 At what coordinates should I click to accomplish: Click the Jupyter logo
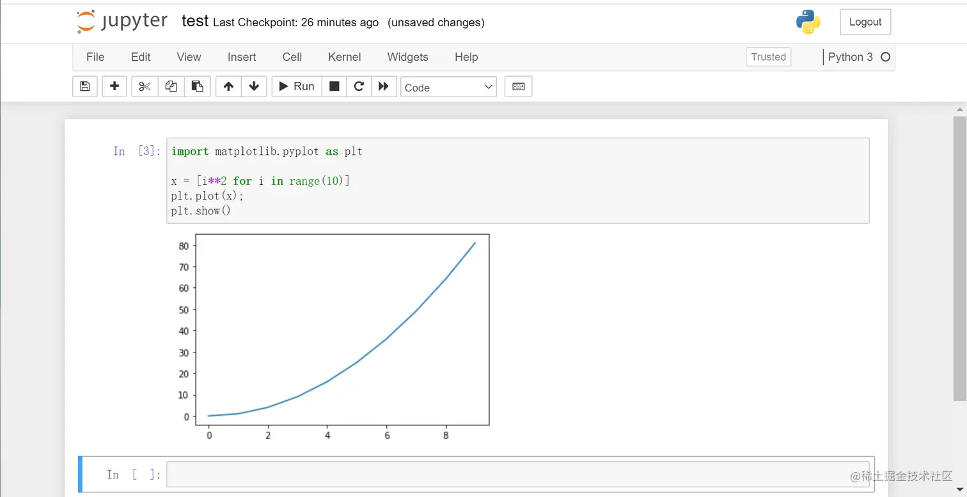(122, 22)
